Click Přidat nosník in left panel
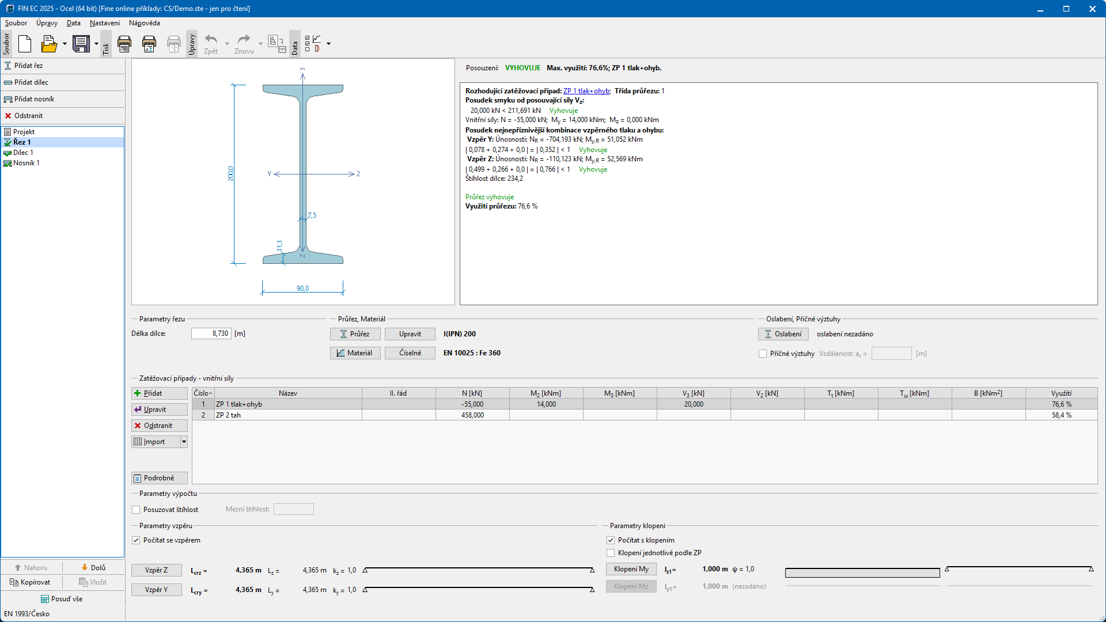Image resolution: width=1106 pixels, height=622 pixels. coord(34,99)
